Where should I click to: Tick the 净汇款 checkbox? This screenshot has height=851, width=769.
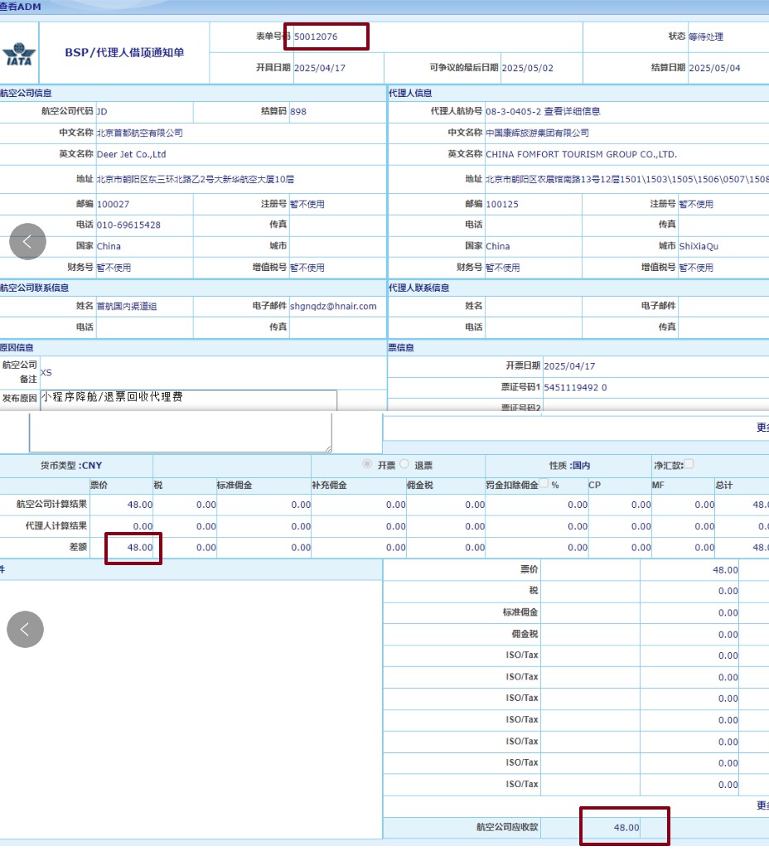(689, 465)
